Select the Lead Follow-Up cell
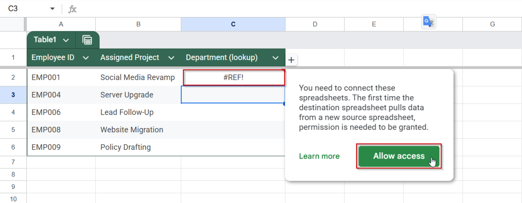Image resolution: width=522 pixels, height=203 pixels. coord(127,112)
